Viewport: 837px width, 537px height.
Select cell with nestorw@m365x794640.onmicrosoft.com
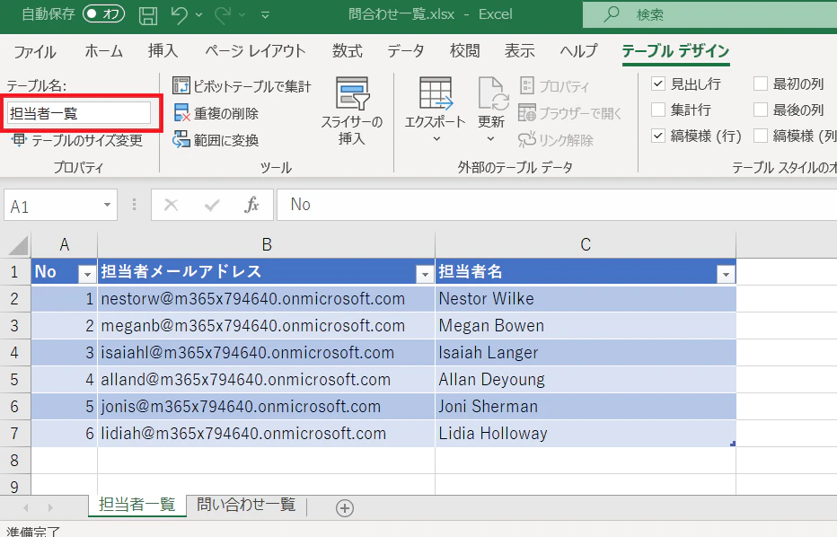[x=267, y=299]
